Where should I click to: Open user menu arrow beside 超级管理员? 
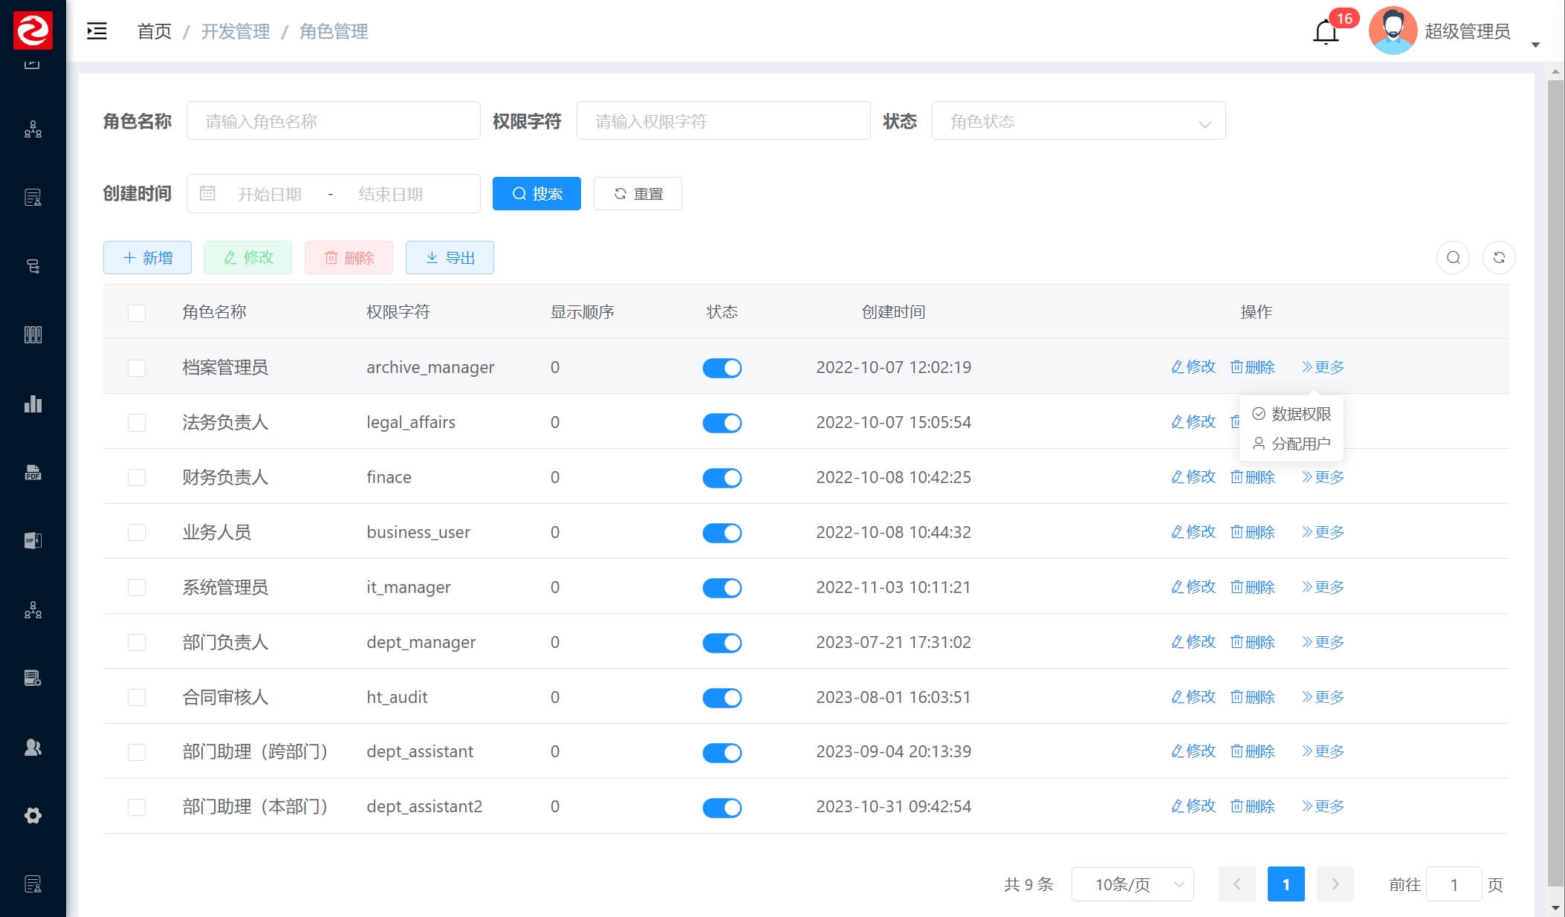[x=1535, y=45]
